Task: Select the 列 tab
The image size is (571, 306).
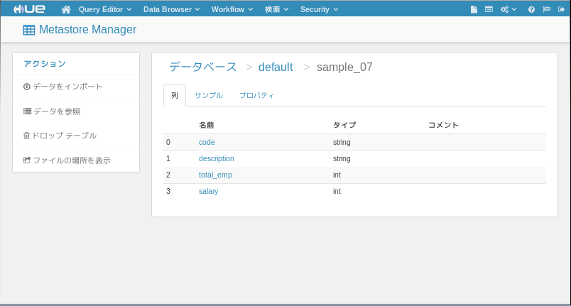Action: coord(175,95)
